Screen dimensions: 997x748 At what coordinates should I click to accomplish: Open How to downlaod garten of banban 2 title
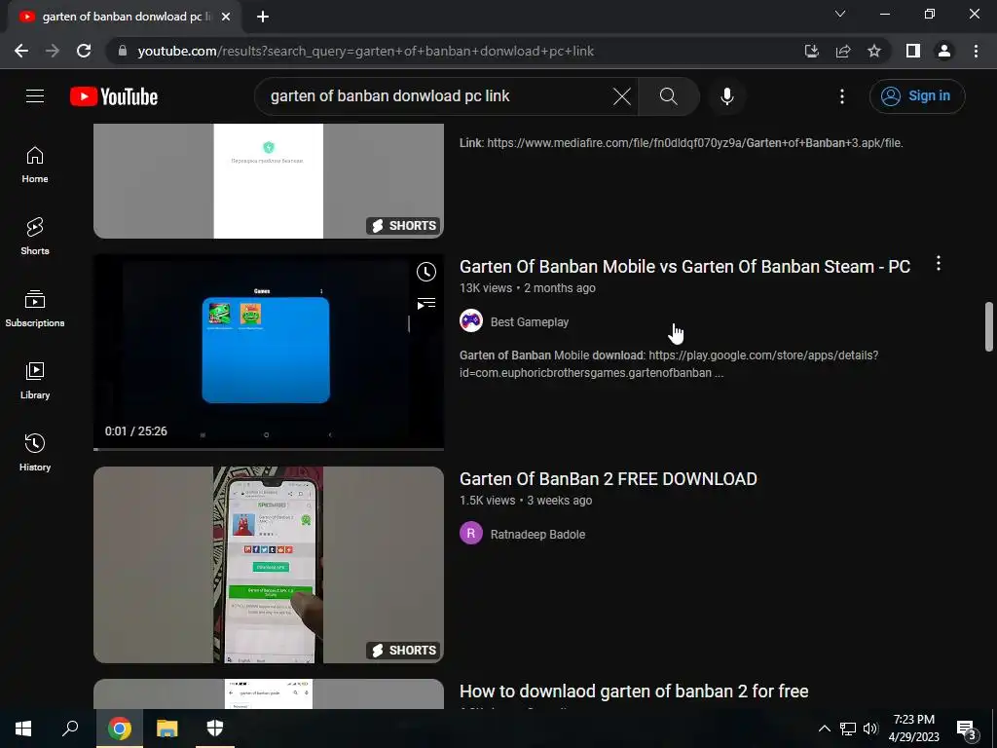click(634, 692)
